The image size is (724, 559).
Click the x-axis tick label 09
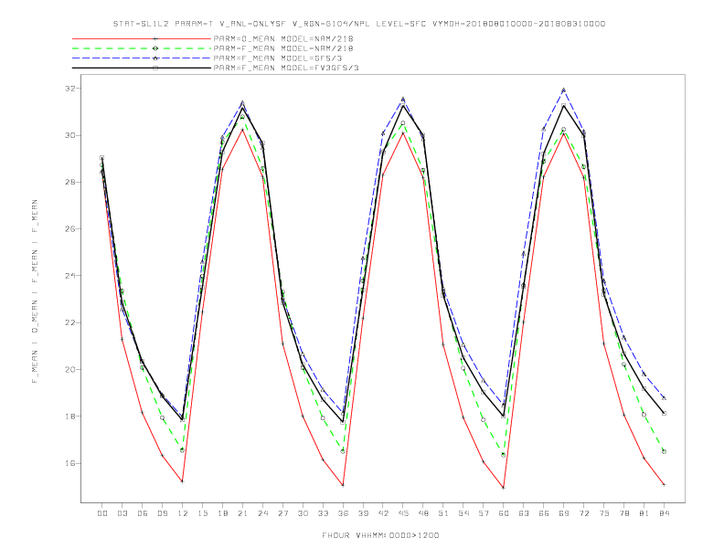point(162,513)
